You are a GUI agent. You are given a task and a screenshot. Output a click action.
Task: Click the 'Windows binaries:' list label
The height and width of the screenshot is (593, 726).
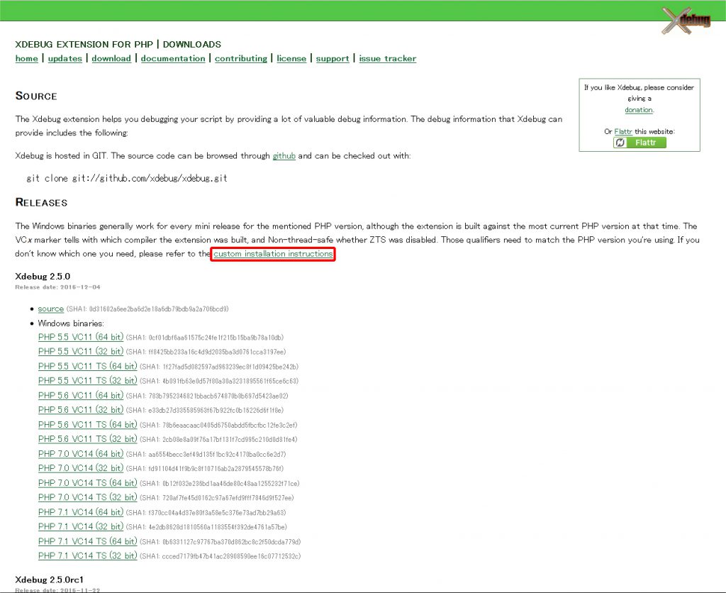point(71,323)
